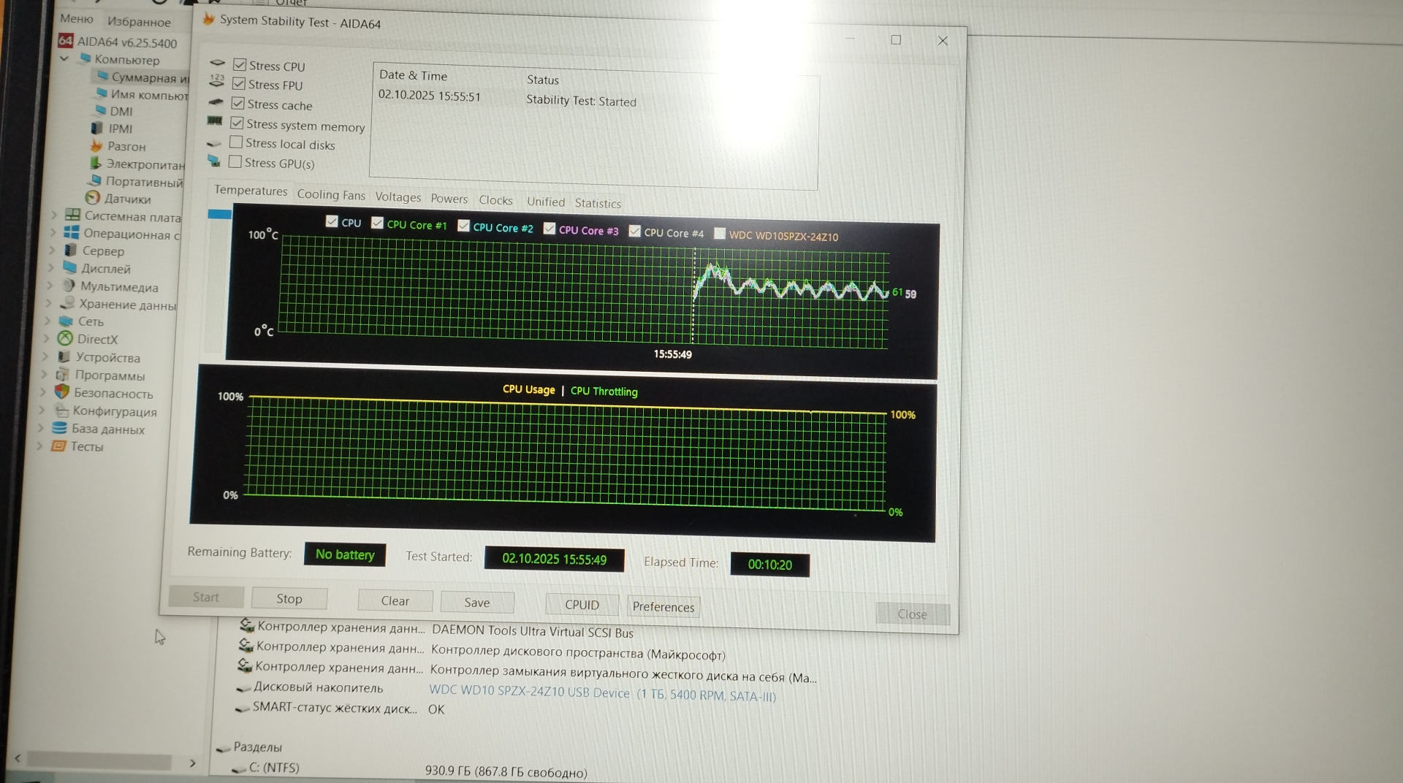Disable the Stress FPU checkbox
Image resolution: width=1403 pixels, height=783 pixels.
coord(238,84)
